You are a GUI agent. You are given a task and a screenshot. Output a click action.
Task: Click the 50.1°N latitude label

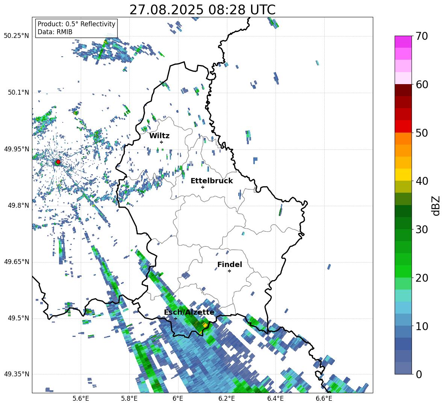pyautogui.click(x=18, y=92)
